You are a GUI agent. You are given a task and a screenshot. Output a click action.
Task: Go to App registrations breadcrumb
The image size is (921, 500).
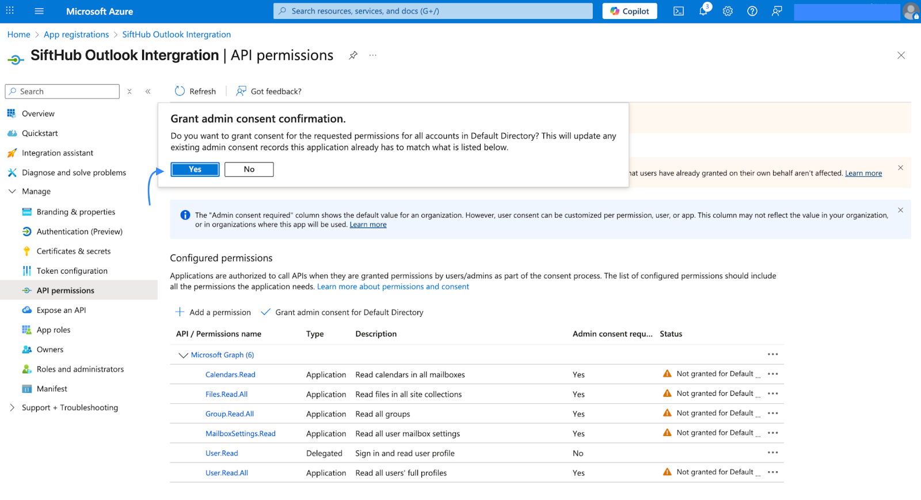[x=76, y=35]
